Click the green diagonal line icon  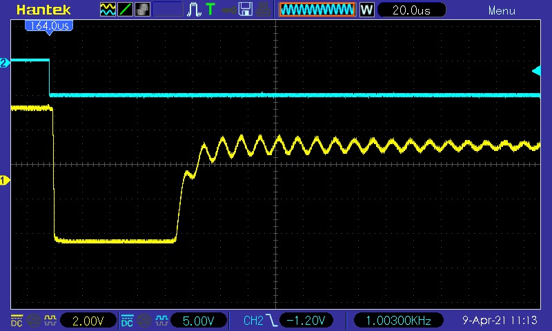(126, 10)
